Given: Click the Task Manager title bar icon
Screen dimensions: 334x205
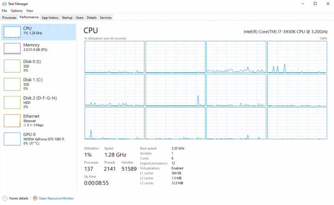Looking at the screenshot, I should click(4, 3).
